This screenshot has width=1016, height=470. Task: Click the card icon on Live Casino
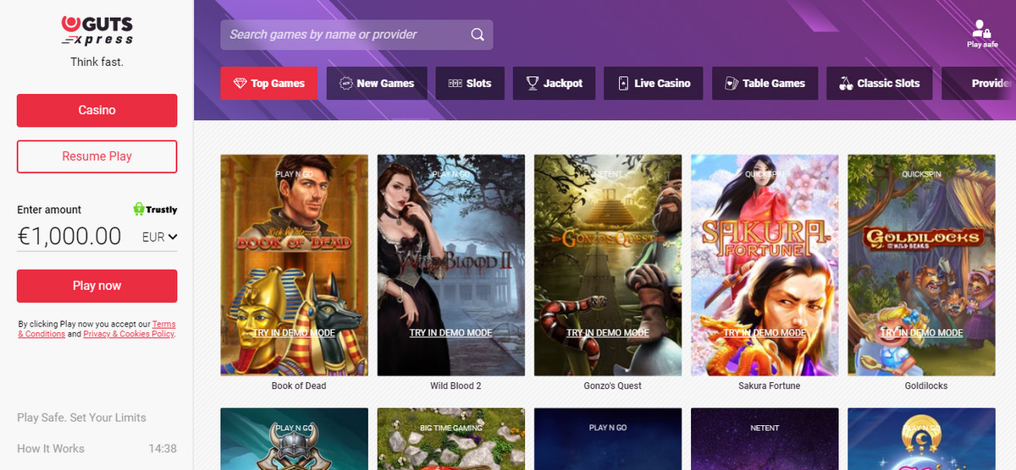(623, 84)
